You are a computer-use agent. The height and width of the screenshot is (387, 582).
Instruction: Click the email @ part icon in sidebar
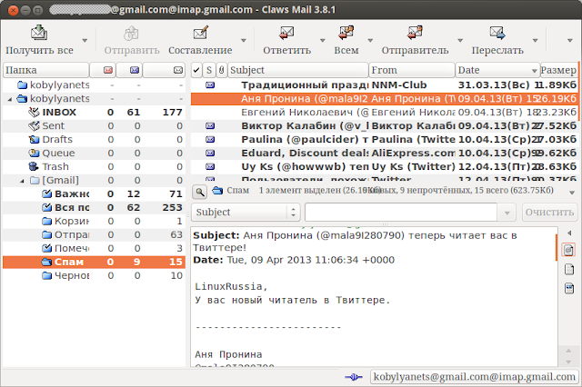click(x=569, y=250)
